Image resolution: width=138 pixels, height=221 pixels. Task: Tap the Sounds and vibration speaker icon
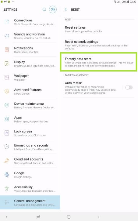(x=7, y=36)
